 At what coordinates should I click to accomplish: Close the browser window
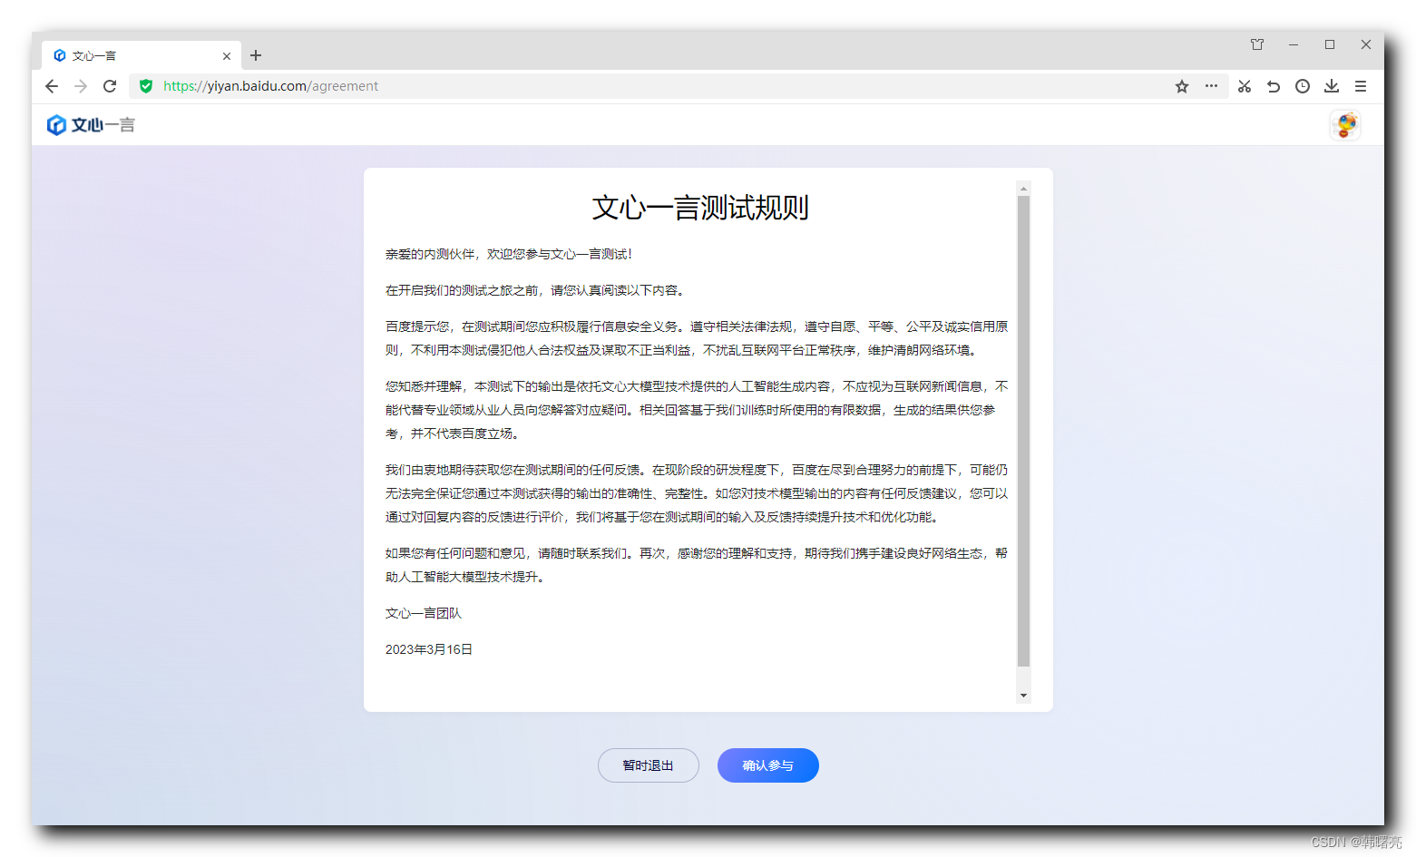(x=1366, y=44)
